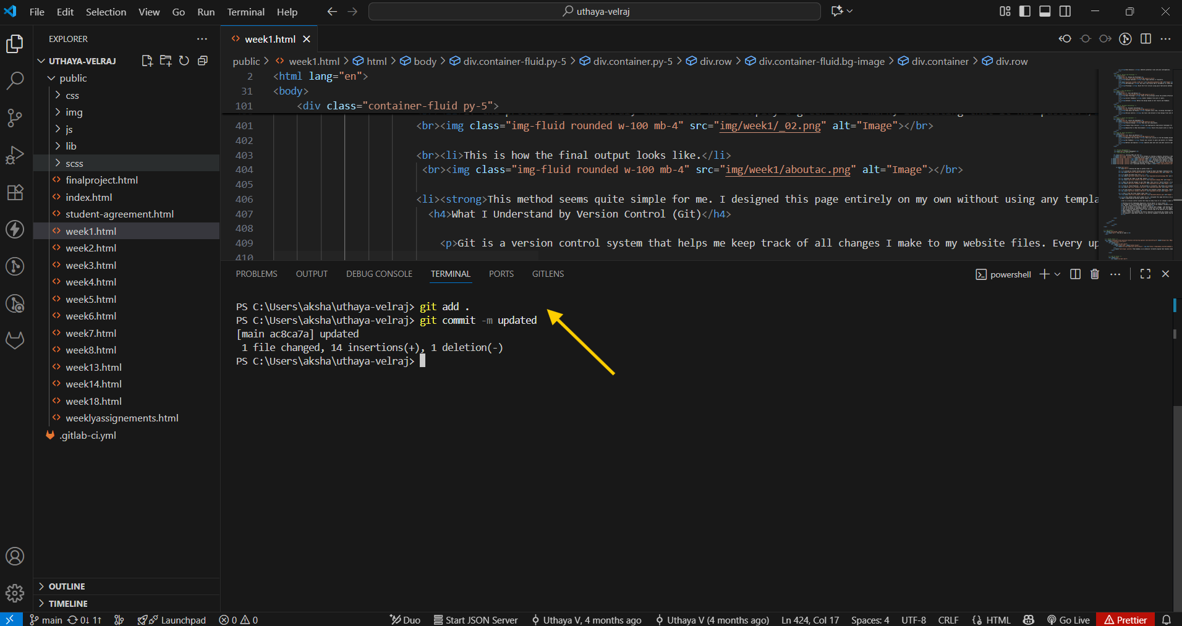
Task: Open .gitlab-ci.yml file
Action: 126,435
